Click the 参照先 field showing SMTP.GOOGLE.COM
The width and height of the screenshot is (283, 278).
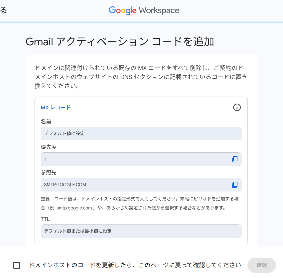(x=135, y=185)
